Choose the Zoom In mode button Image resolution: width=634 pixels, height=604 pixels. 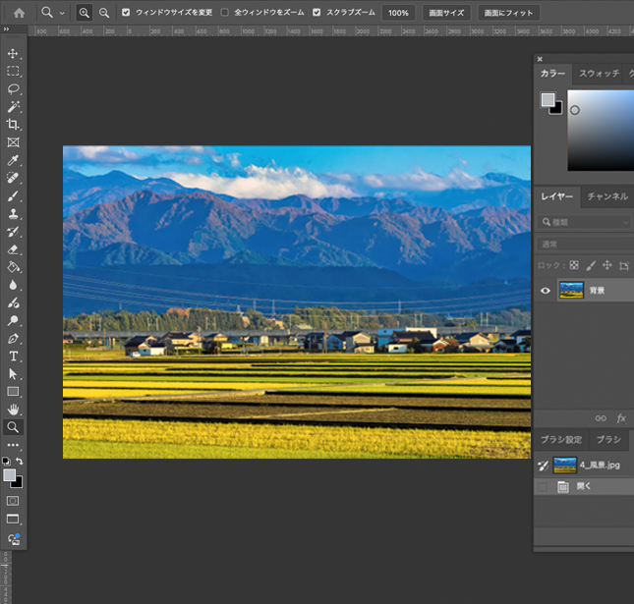tap(84, 13)
